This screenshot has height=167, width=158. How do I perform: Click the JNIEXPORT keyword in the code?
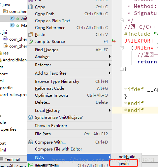click(x=139, y=41)
